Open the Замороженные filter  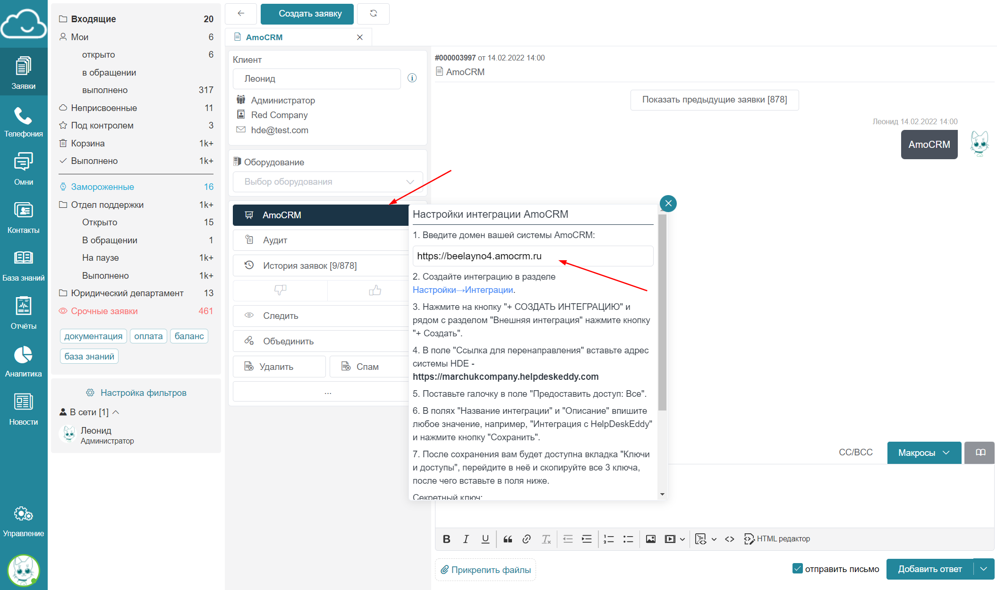click(x=136, y=187)
